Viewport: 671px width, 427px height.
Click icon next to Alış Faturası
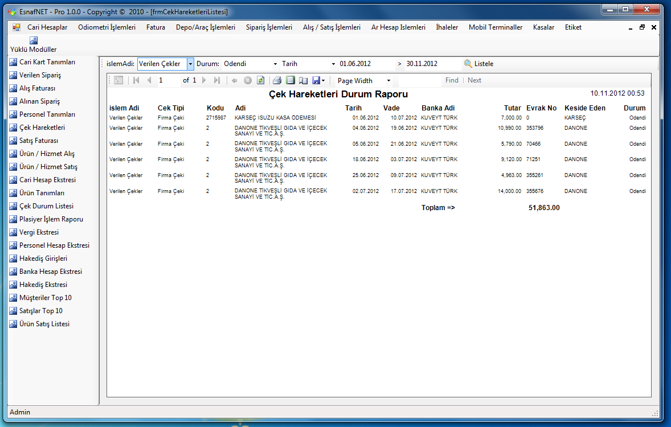13,88
